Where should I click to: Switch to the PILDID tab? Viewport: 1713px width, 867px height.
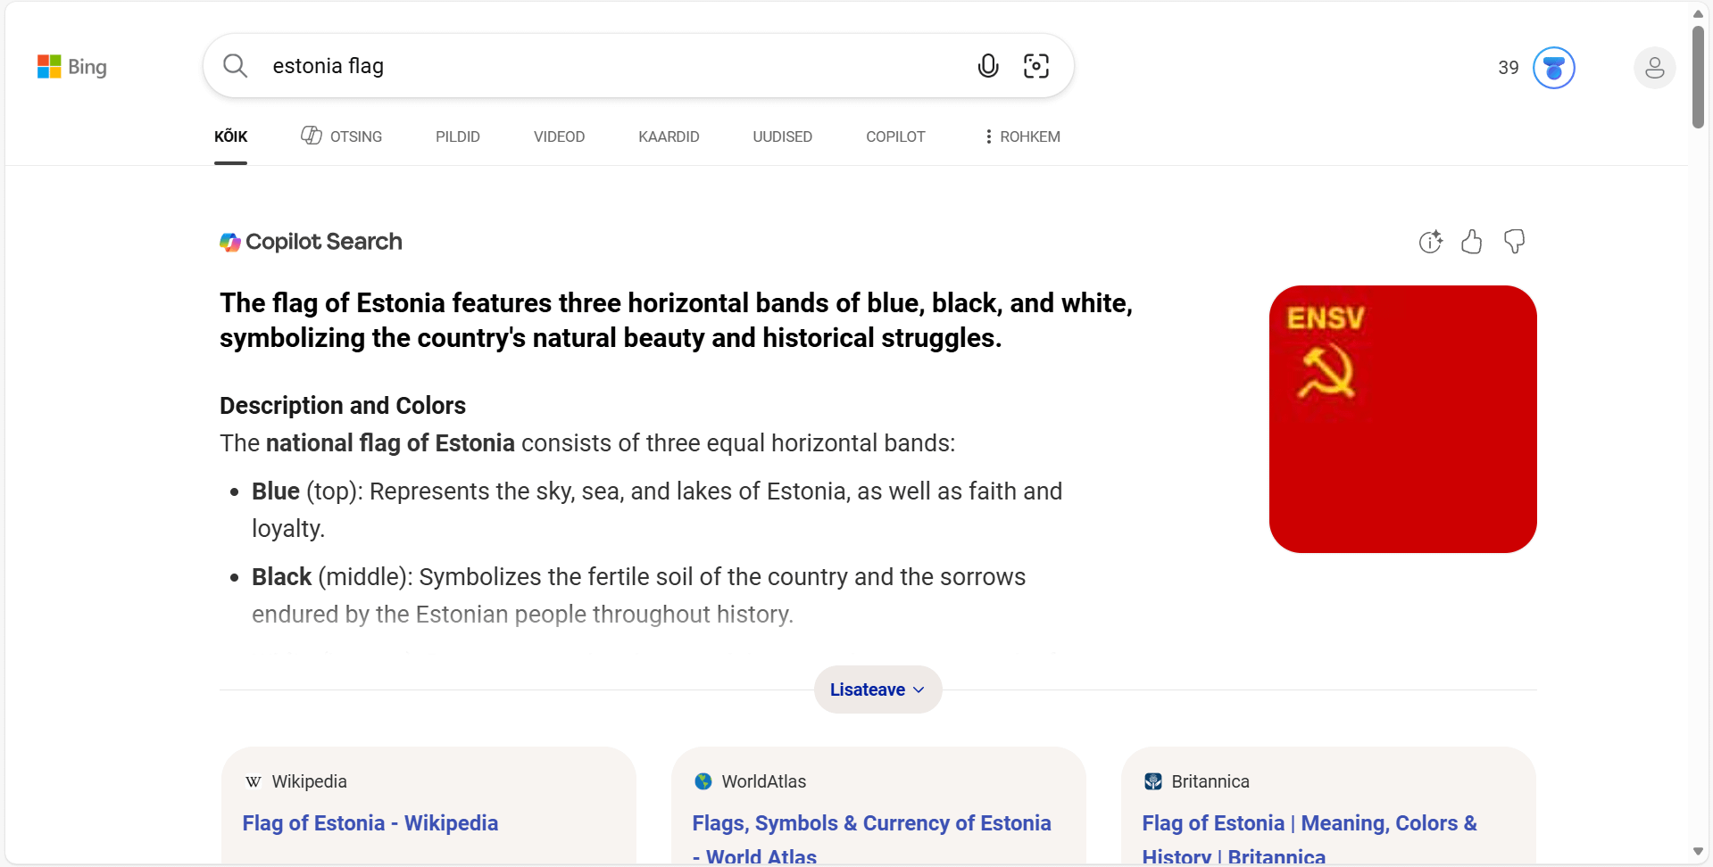pos(457,136)
